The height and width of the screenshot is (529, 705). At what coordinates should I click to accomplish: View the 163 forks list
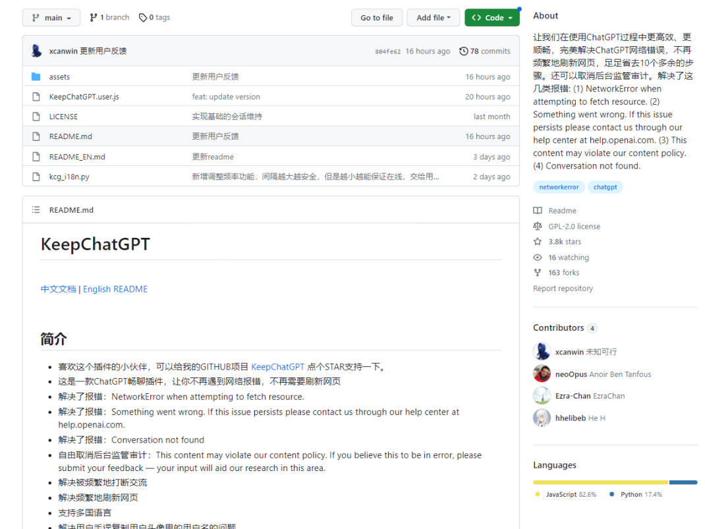pos(564,272)
